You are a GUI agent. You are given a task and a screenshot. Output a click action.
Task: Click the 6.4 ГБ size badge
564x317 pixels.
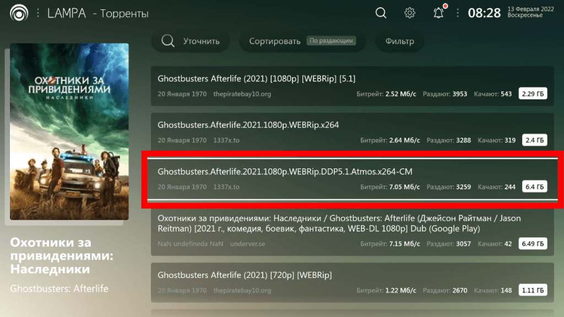click(x=534, y=187)
